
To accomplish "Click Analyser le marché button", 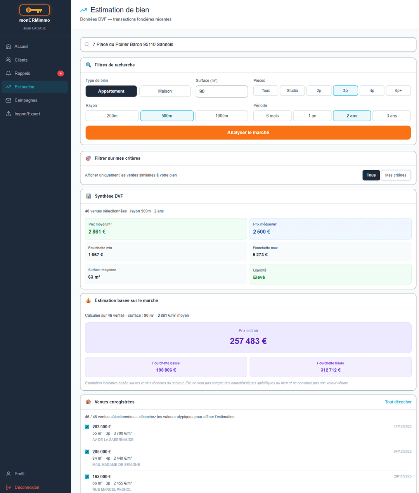I will (x=248, y=133).
